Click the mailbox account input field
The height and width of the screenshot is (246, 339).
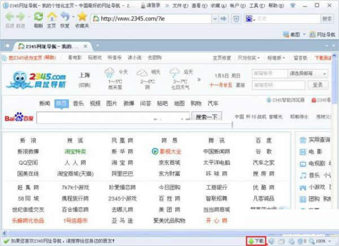[x=270, y=73]
